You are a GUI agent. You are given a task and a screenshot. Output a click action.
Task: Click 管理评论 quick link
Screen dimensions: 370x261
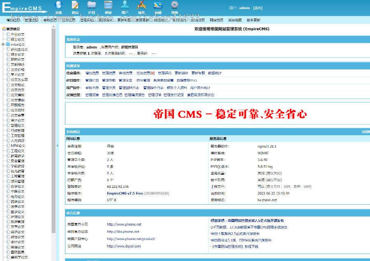point(165,73)
